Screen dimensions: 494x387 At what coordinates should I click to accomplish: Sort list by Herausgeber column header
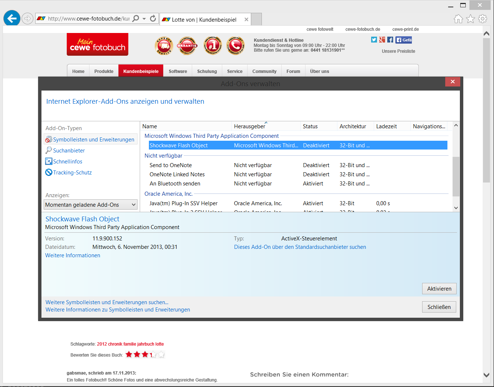[x=249, y=126]
